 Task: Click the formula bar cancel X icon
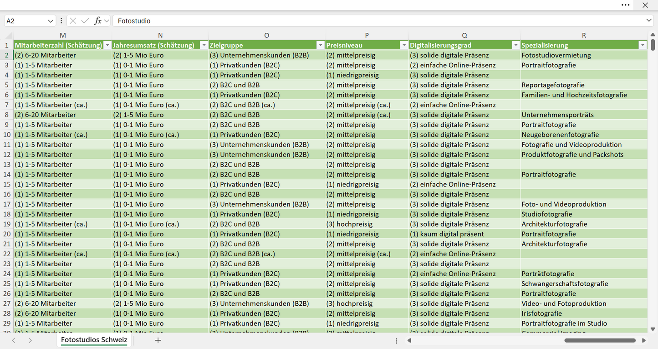coord(73,21)
